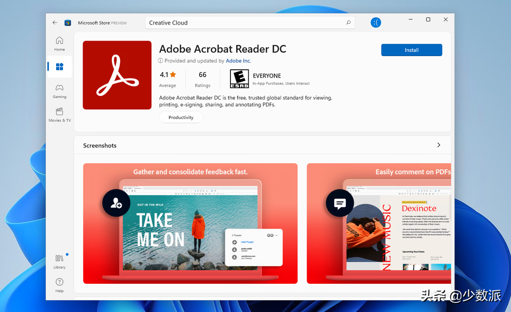Select the Apps section in the sidebar
This screenshot has height=312, width=511.
click(x=59, y=67)
